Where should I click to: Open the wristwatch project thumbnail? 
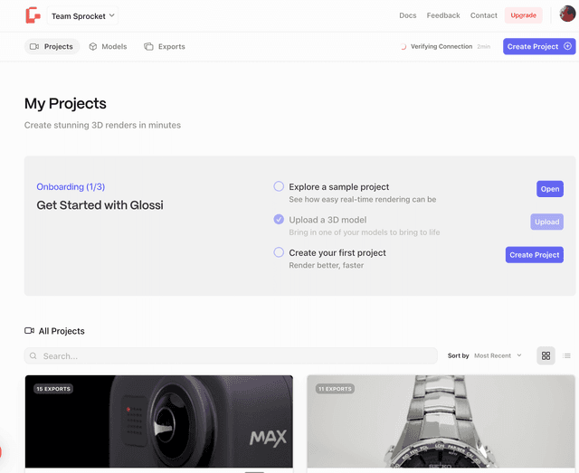pos(441,421)
